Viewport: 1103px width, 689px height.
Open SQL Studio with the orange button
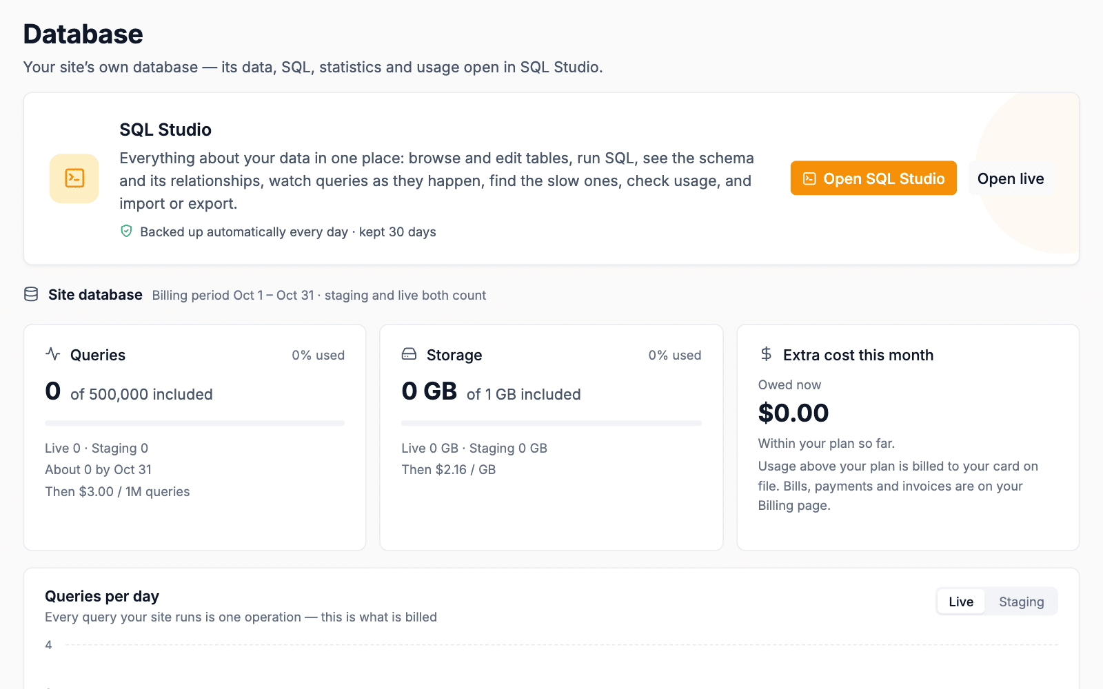pyautogui.click(x=873, y=178)
